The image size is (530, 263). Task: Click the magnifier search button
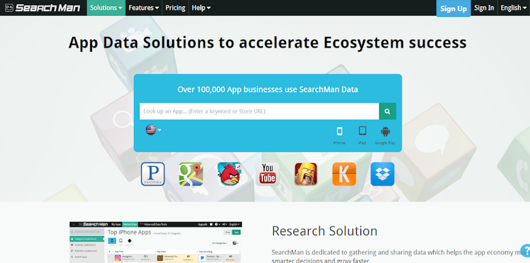coord(387,111)
